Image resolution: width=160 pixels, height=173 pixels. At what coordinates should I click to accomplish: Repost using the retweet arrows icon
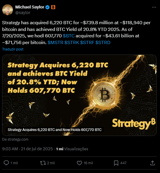(x=43, y=163)
